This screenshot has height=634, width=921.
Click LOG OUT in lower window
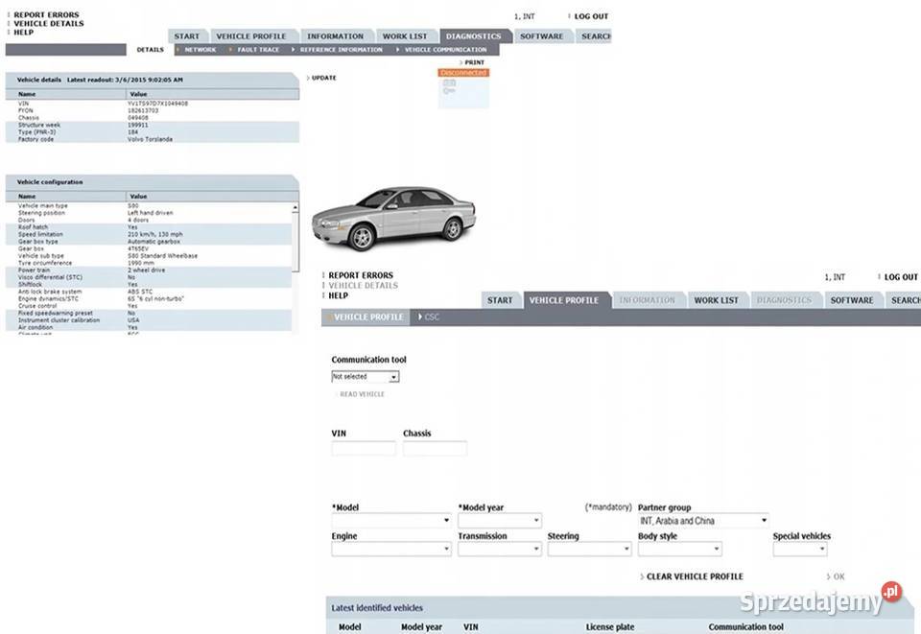901,277
